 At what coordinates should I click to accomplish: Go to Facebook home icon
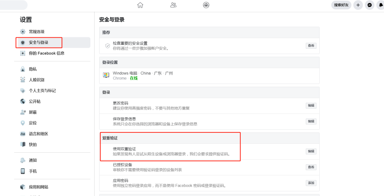140,5
